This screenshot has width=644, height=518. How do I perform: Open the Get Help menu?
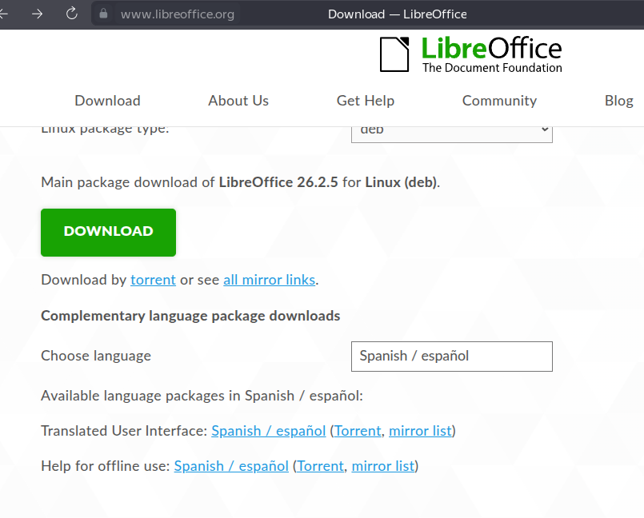pos(365,101)
